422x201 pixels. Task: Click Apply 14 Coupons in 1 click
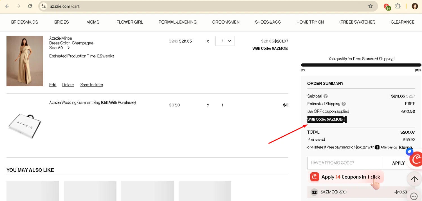[345, 177]
